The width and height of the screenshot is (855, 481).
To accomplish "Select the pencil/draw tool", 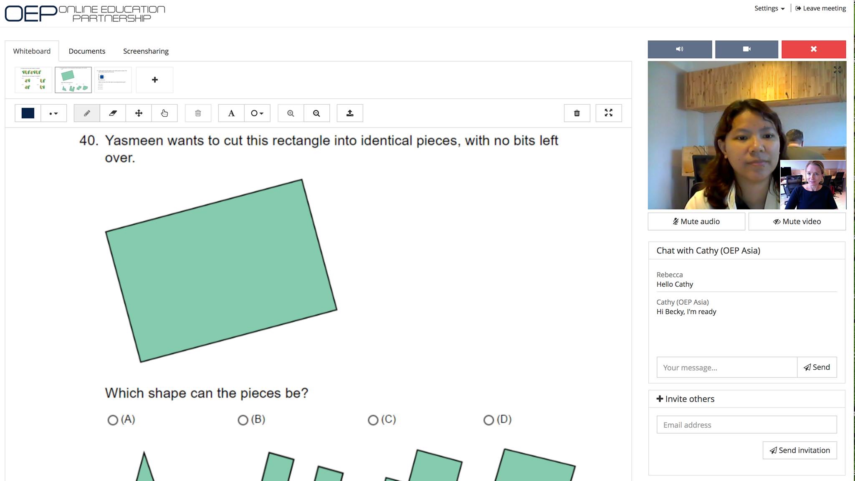I will pos(86,113).
